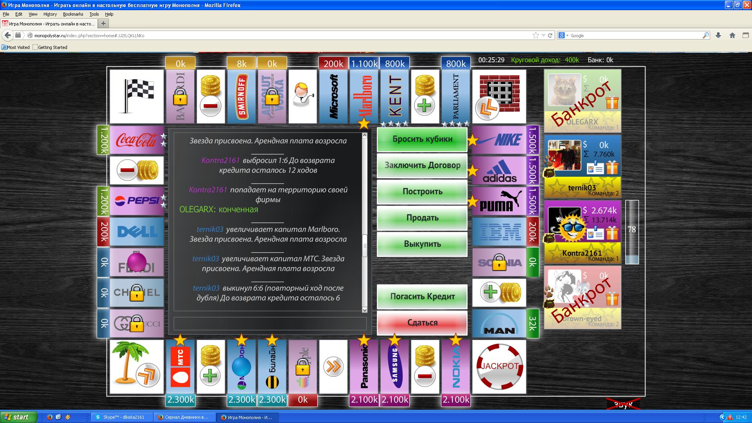Image resolution: width=752 pixels, height=423 pixels.
Task: Open the History menu
Action: [50, 14]
